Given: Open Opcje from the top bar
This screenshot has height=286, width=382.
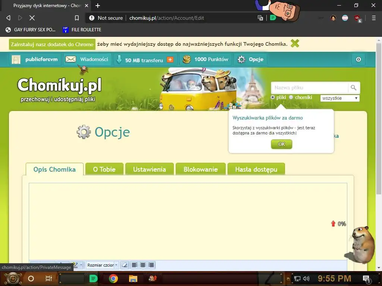Looking at the screenshot, I should click(x=251, y=59).
